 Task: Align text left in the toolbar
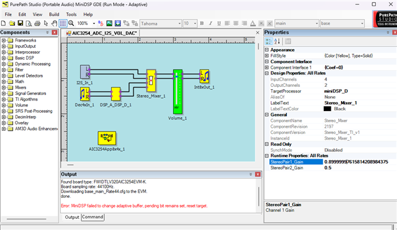(x=228, y=24)
